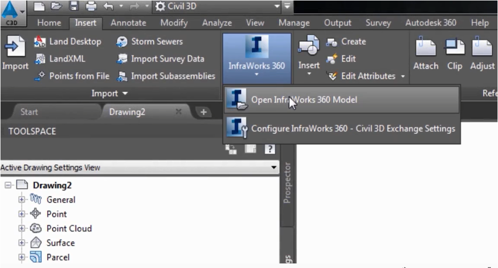Add a new drawing tab with plus button

203,112
